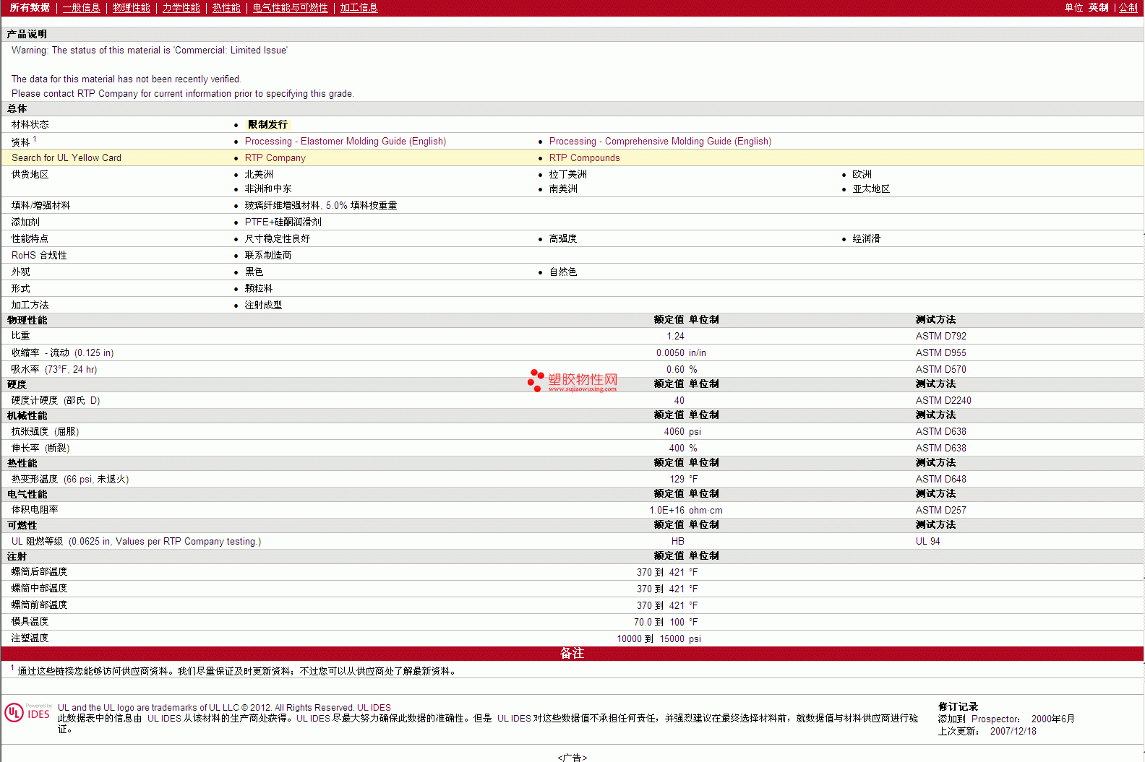
Task: Click the 收缩率 value 0.0050
Action: pyautogui.click(x=670, y=353)
